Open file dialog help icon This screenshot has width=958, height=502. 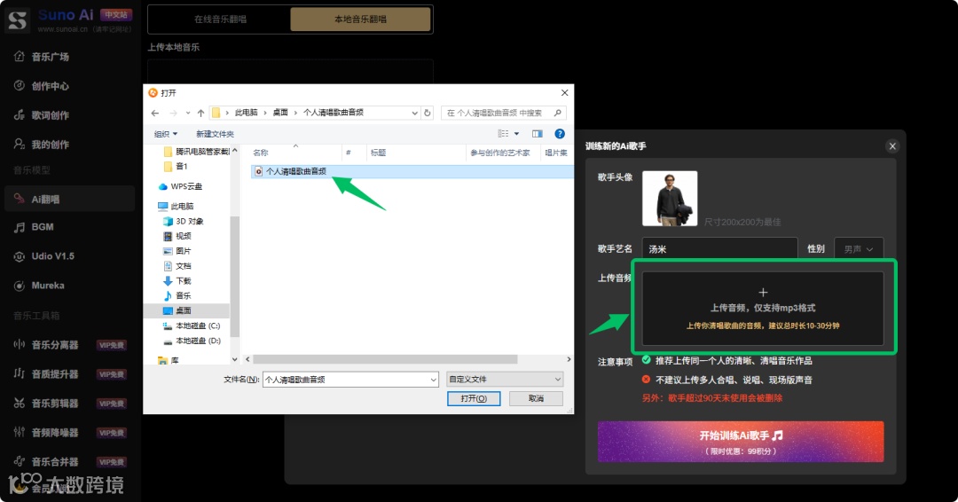pyautogui.click(x=560, y=134)
